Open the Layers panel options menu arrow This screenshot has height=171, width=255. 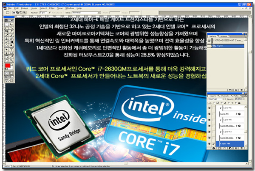click(x=246, y=96)
